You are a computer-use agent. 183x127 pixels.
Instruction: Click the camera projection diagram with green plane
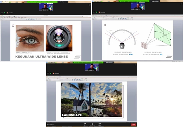[156, 36]
